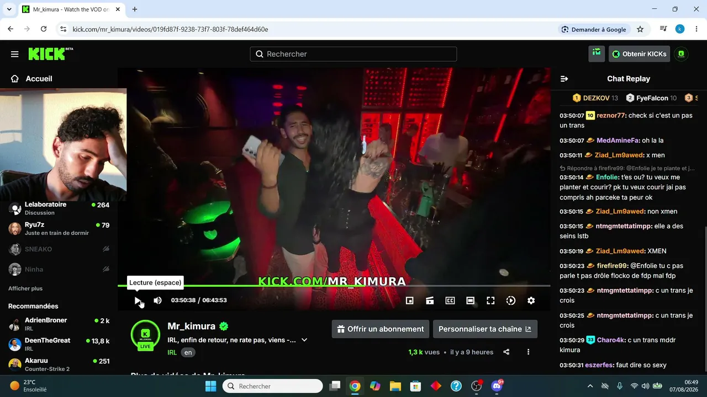The image size is (707, 397).
Task: Click Demander à Google in the address bar
Action: pos(594,29)
